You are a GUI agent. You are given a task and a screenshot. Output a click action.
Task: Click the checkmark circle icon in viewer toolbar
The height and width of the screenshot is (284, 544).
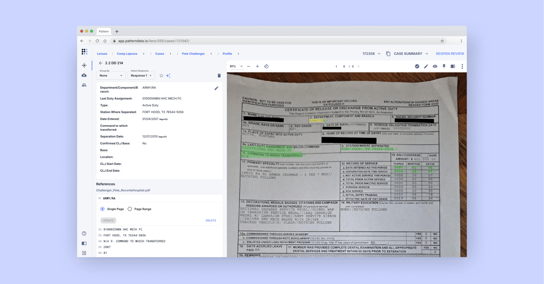coord(417,66)
